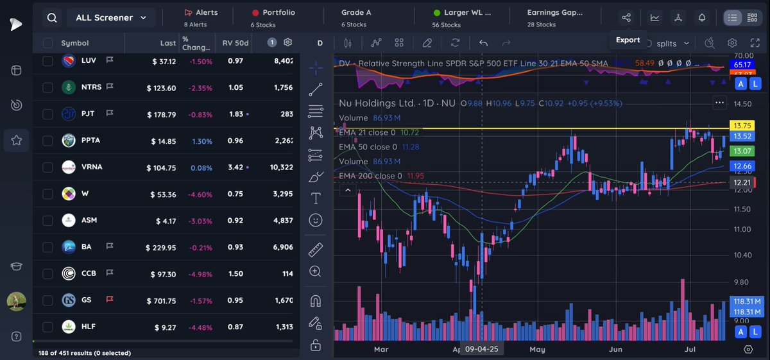Redo the last chart action

(x=506, y=43)
